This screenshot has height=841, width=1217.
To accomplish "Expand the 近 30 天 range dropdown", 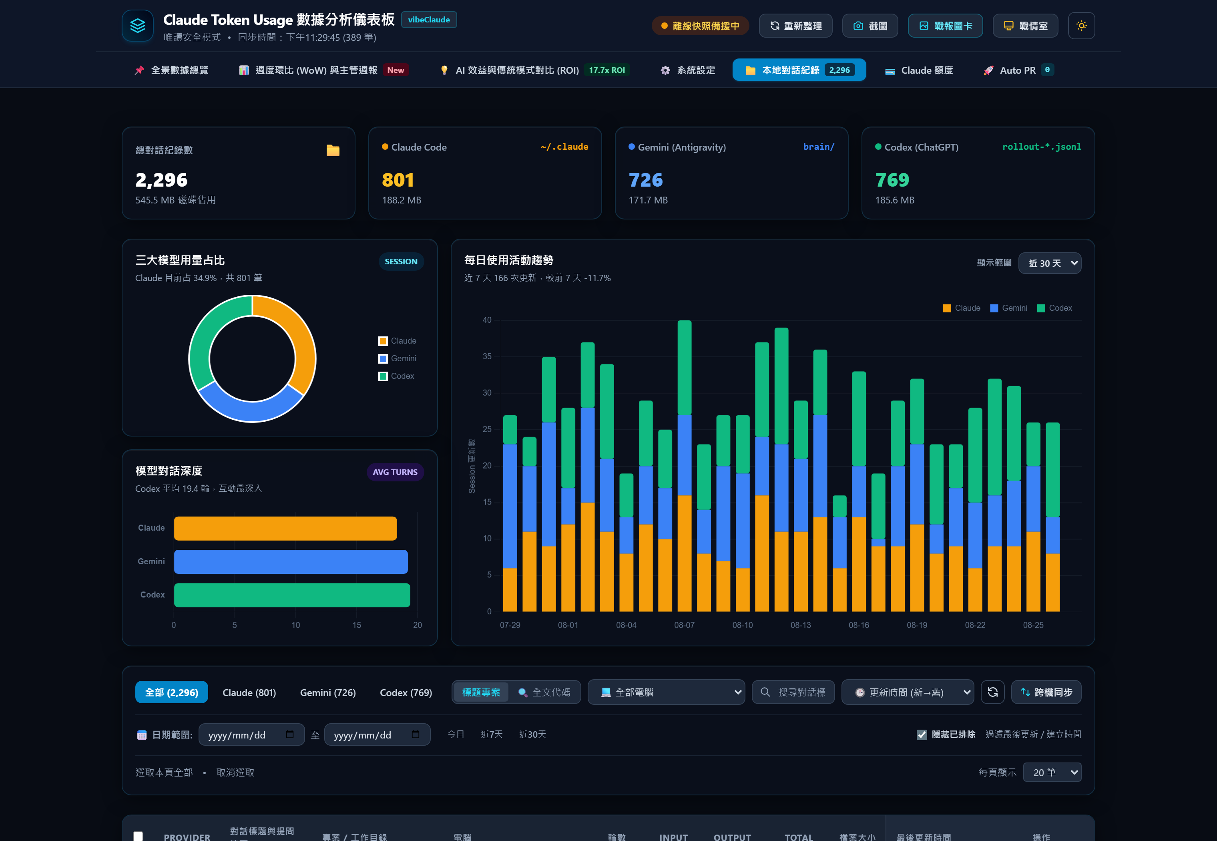I will 1050,263.
